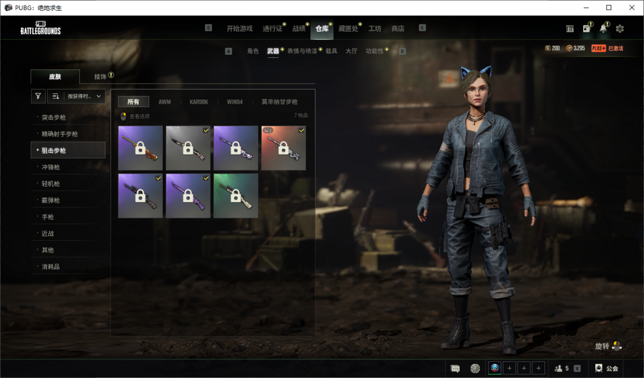Click own player avatar in squad bar
The image size is (644, 378).
(x=495, y=368)
